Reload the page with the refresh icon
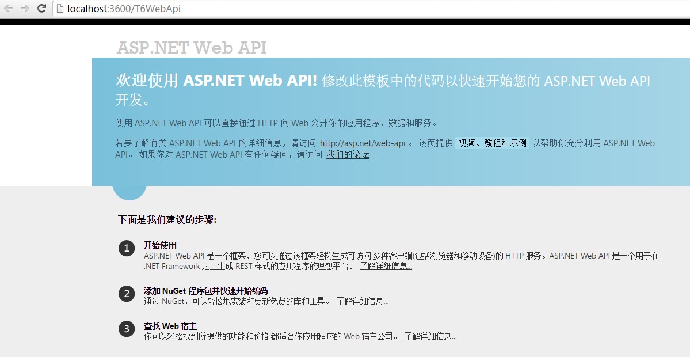Image resolution: width=690 pixels, height=357 pixels. point(42,8)
